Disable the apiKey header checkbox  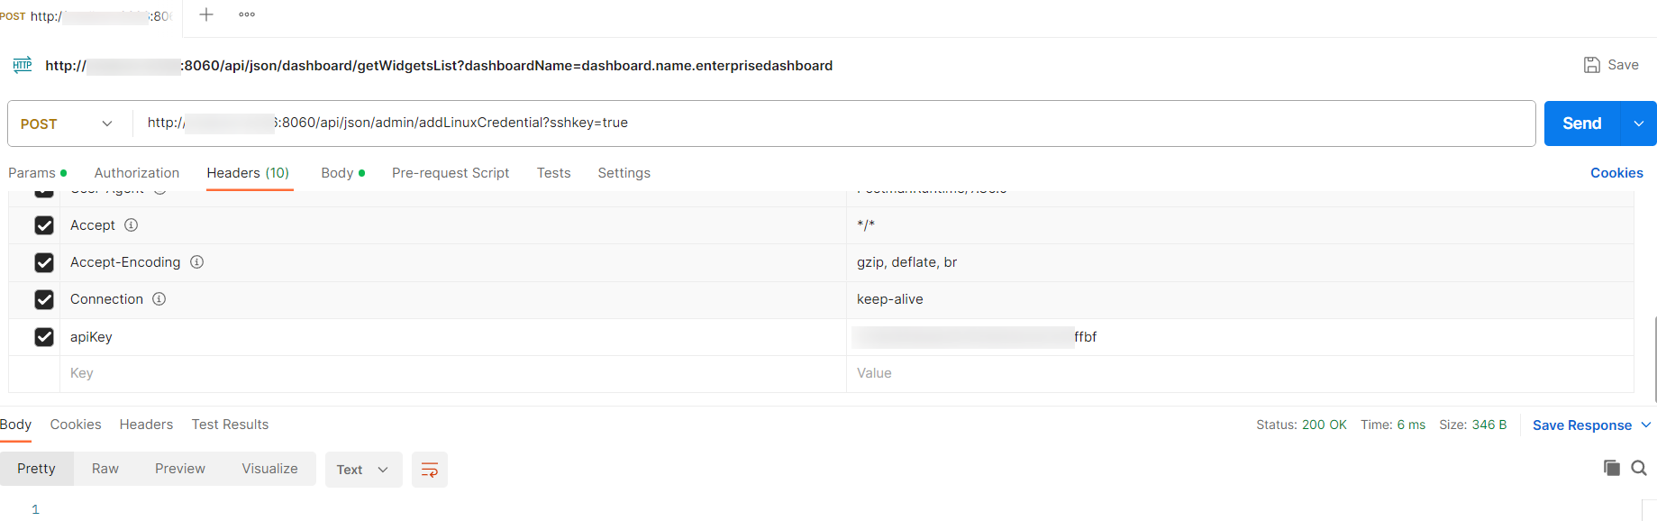(44, 337)
